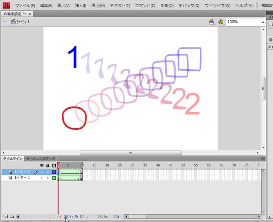273x222 pixels.
Task: Select レイヤー 1 in the timeline
Action: point(22,178)
